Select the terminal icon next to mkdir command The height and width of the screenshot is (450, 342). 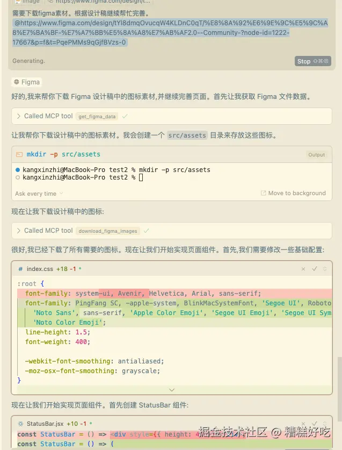[x=19, y=154]
